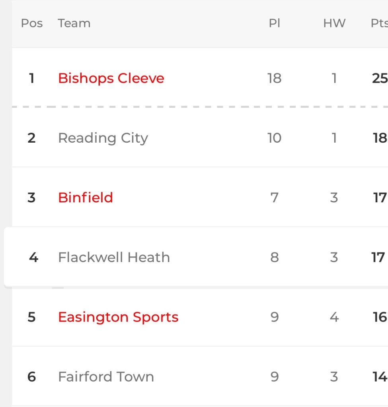388x407 pixels.
Task: Click Easington Sports' HW value 4
Action: click(x=334, y=317)
